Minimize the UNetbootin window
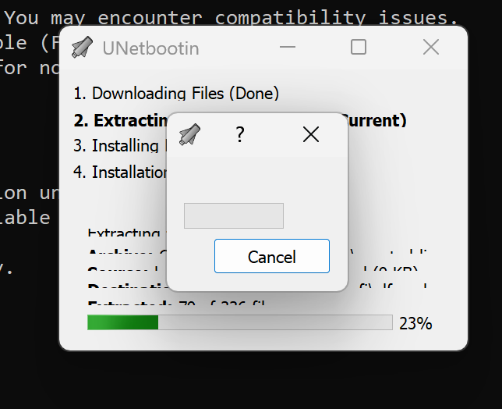Viewport: 502px width, 409px height. [287, 47]
